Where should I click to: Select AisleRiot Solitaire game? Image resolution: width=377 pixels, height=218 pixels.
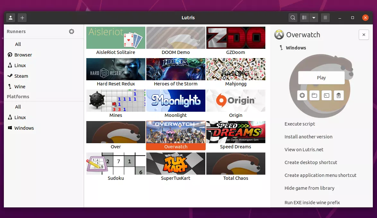tap(116, 41)
